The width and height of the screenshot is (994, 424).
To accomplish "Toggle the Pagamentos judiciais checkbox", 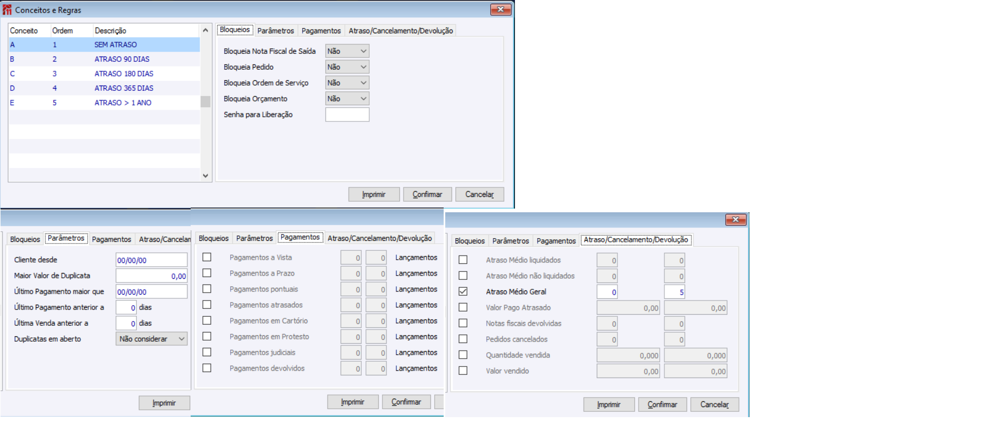I will click(x=207, y=352).
